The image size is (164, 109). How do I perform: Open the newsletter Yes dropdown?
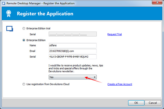[x=73, y=77]
